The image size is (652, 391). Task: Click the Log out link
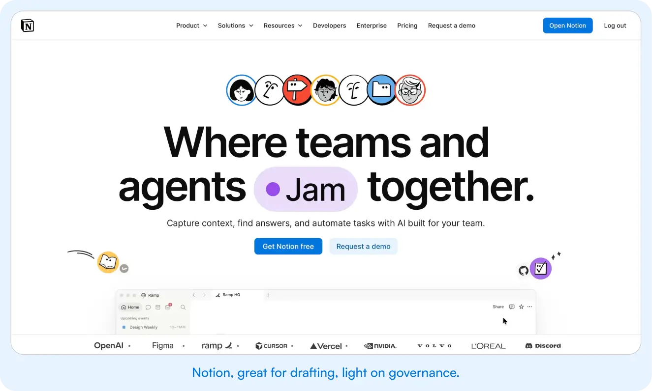pyautogui.click(x=615, y=26)
